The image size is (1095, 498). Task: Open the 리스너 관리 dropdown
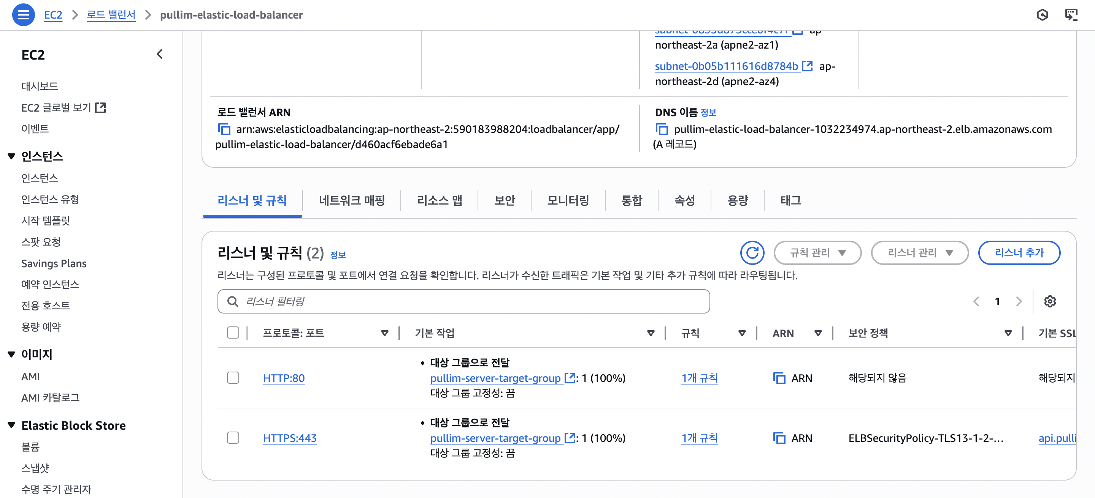coord(919,253)
